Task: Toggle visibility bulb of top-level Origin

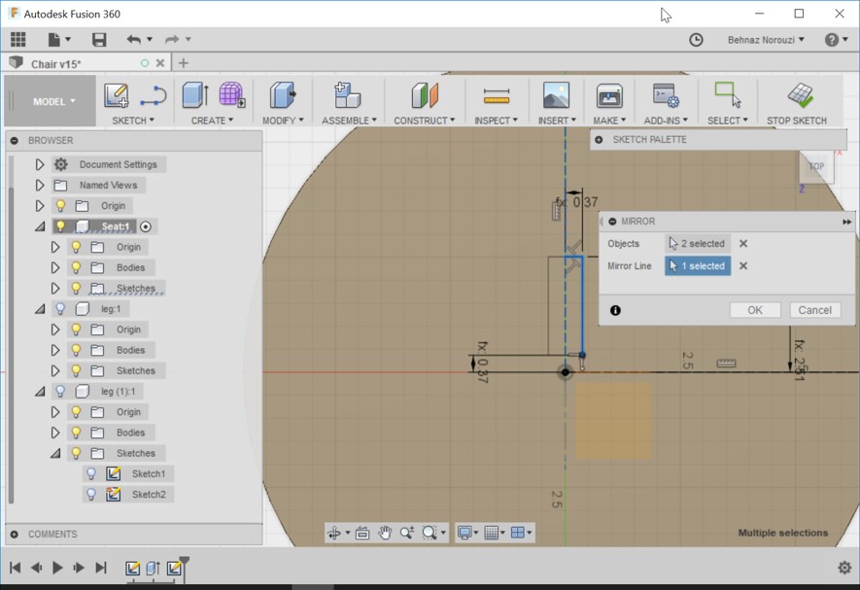Action: [60, 206]
